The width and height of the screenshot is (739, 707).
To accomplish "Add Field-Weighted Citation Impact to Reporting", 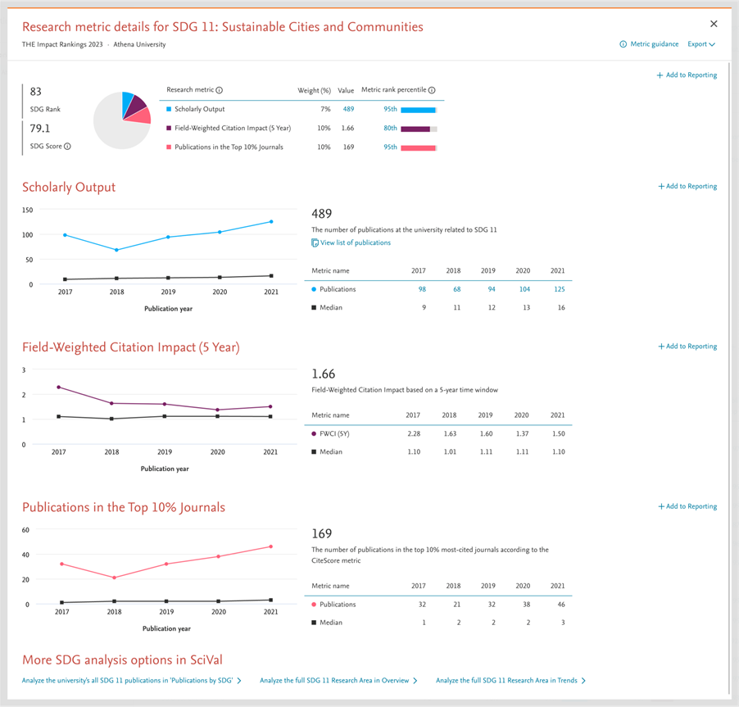I will point(687,347).
